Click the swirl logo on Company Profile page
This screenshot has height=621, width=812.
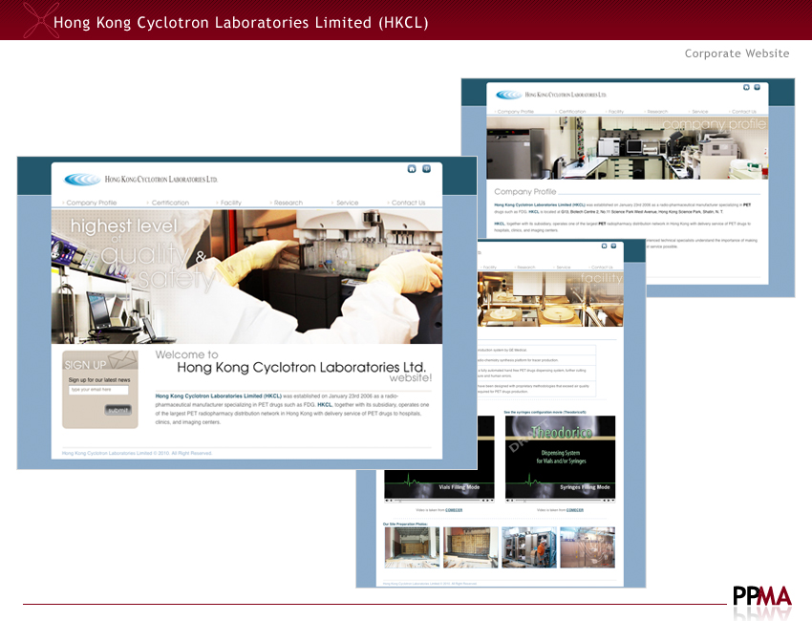click(x=508, y=95)
